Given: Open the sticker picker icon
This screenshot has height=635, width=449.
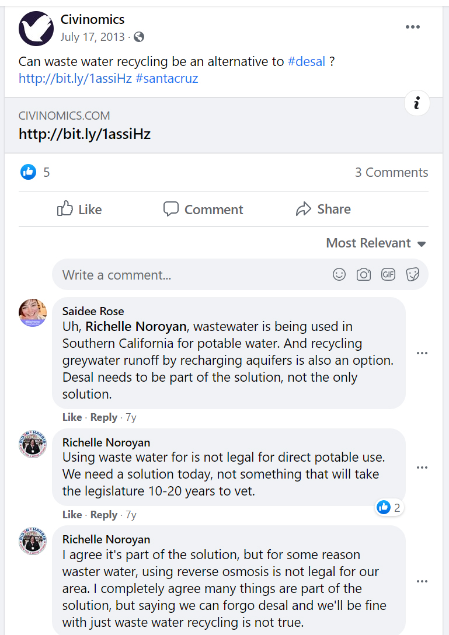Looking at the screenshot, I should (x=413, y=274).
